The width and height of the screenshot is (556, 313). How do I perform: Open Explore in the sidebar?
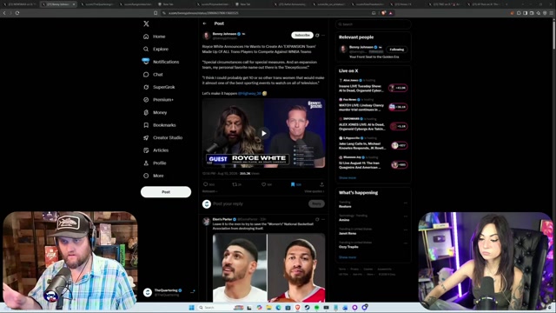click(x=156, y=49)
